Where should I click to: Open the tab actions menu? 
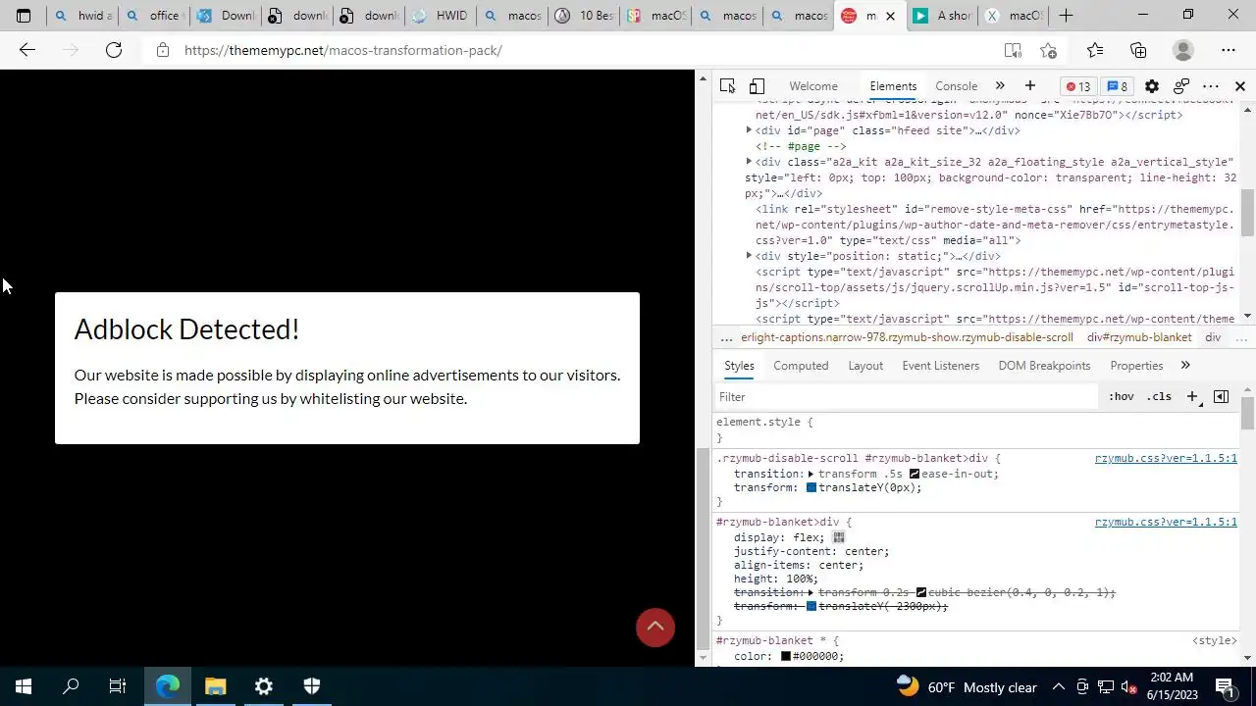coord(24,16)
